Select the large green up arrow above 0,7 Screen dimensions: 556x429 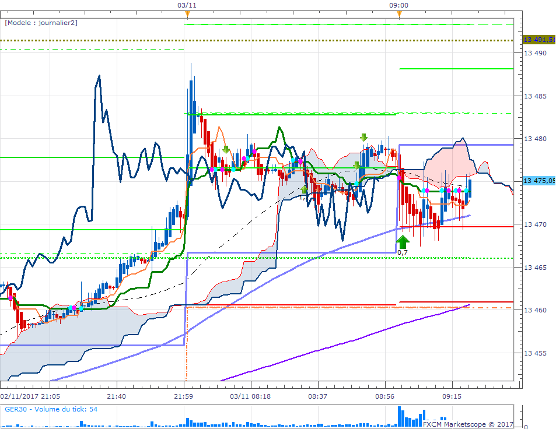403,242
